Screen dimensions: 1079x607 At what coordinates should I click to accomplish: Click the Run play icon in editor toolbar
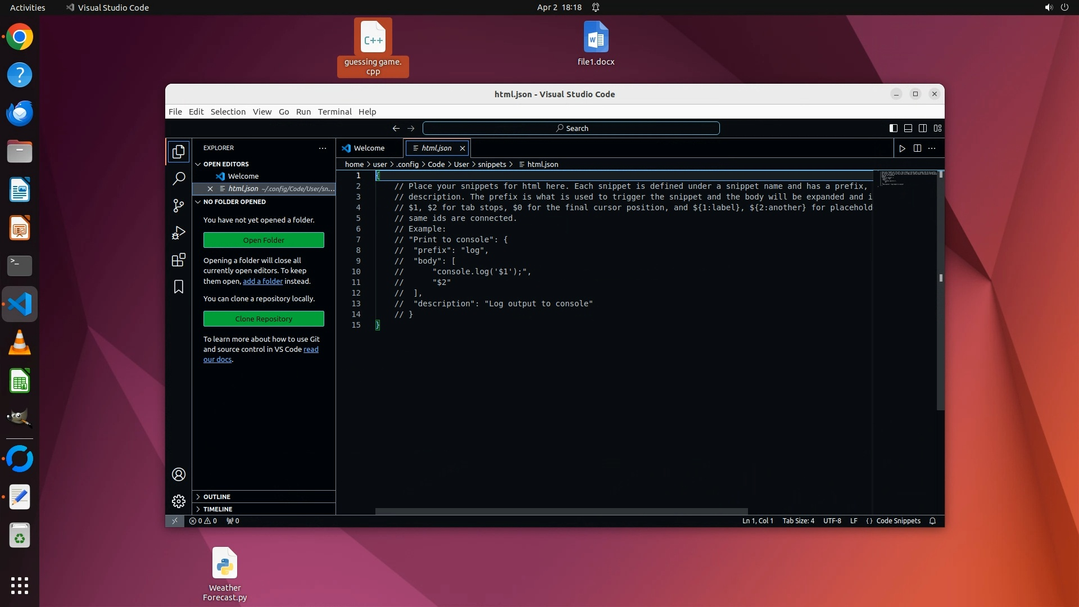click(x=902, y=148)
